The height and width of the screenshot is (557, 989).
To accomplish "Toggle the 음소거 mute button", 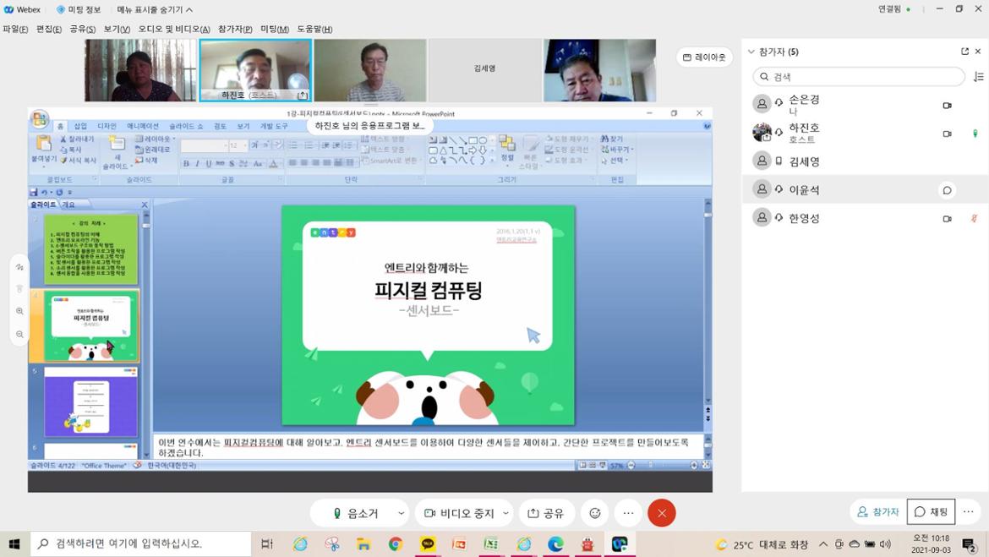I will 355,514.
